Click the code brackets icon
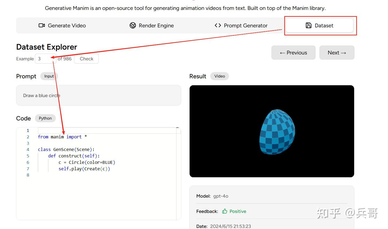388x229 pixels. coord(218,25)
